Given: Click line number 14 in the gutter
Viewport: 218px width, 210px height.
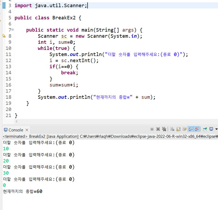Looking at the screenshot, I should point(8,73).
